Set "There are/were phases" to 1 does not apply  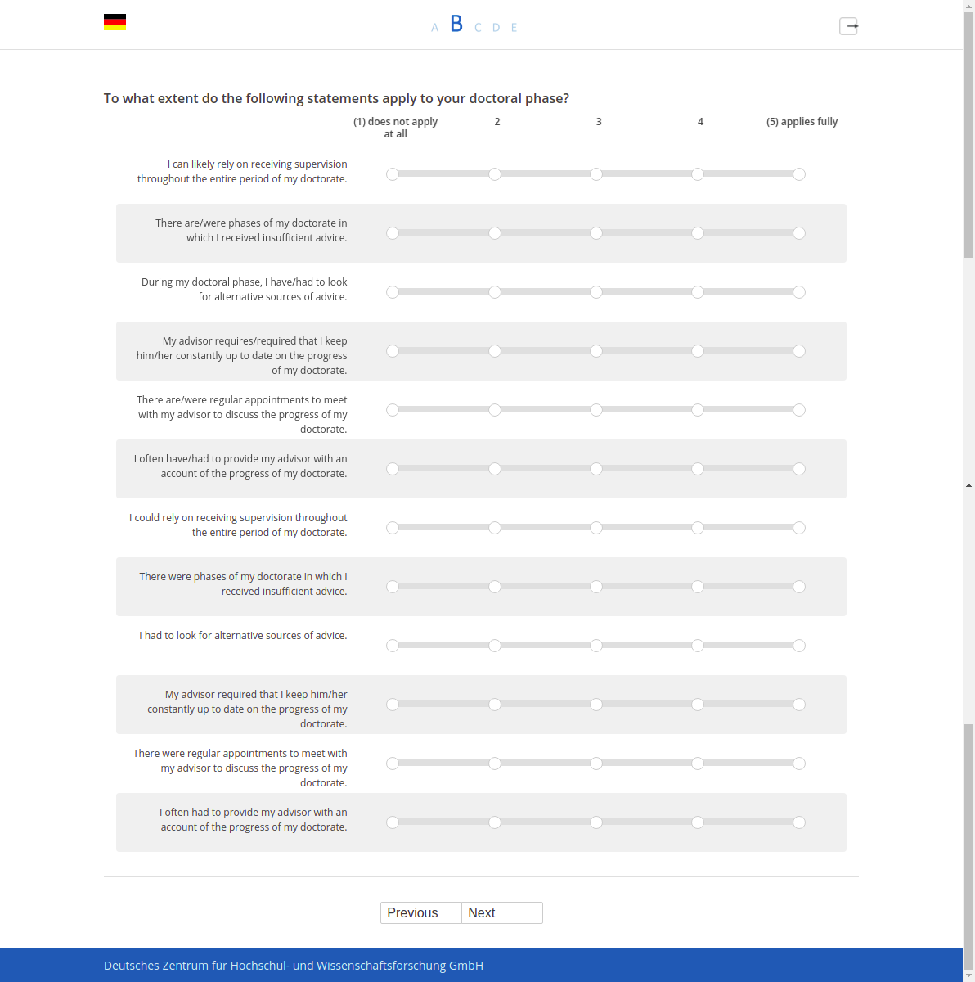393,233
